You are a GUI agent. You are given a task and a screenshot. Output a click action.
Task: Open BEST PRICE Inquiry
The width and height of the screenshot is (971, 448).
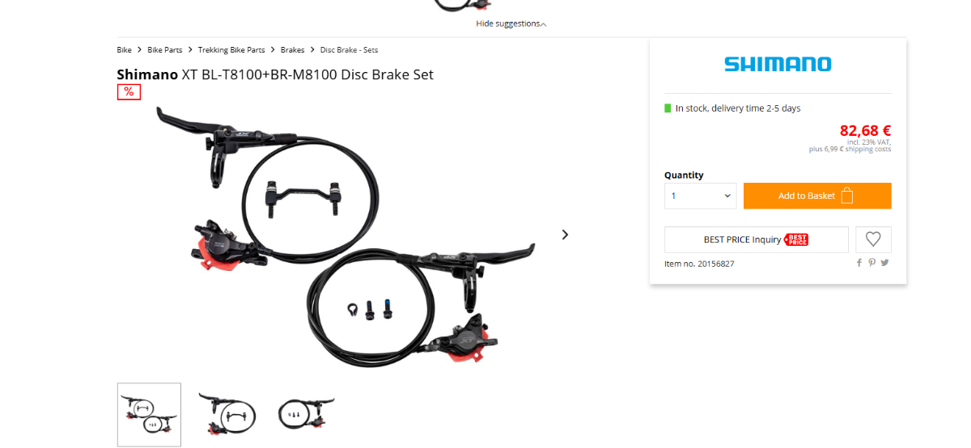pyautogui.click(x=757, y=239)
